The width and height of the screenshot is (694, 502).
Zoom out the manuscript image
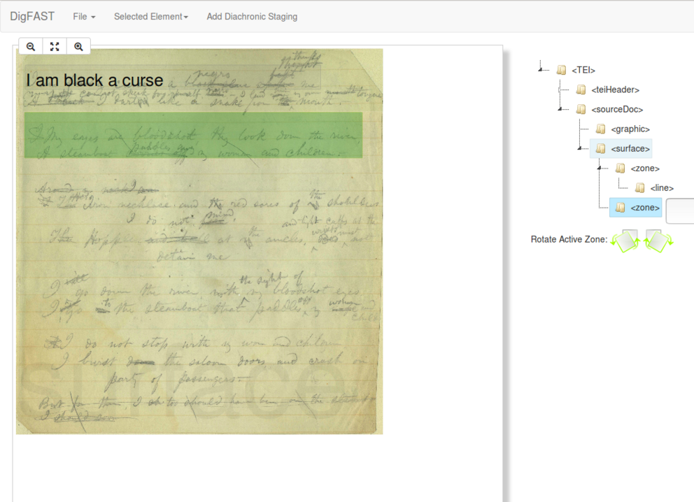click(x=31, y=46)
